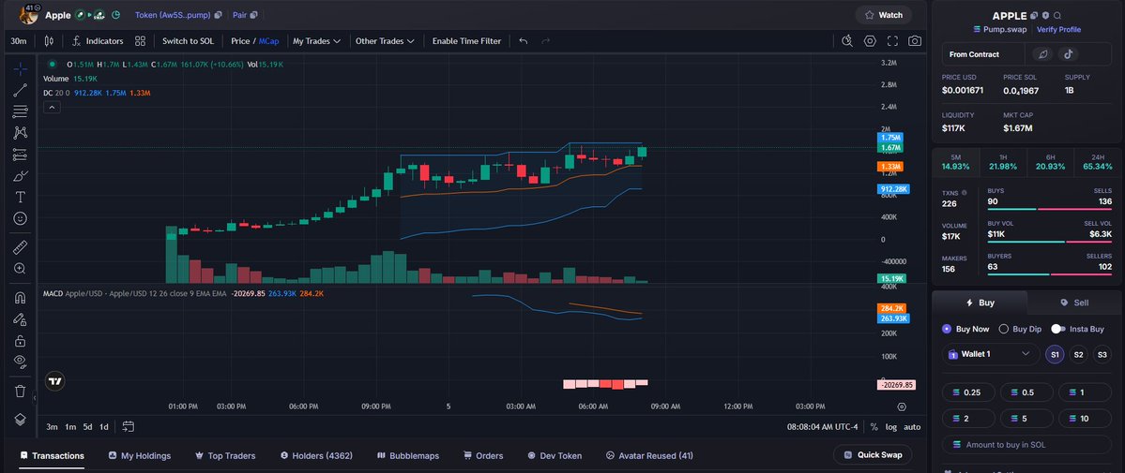Open the TikTok social link
Viewport: 1125px width, 473px height.
(1068, 53)
